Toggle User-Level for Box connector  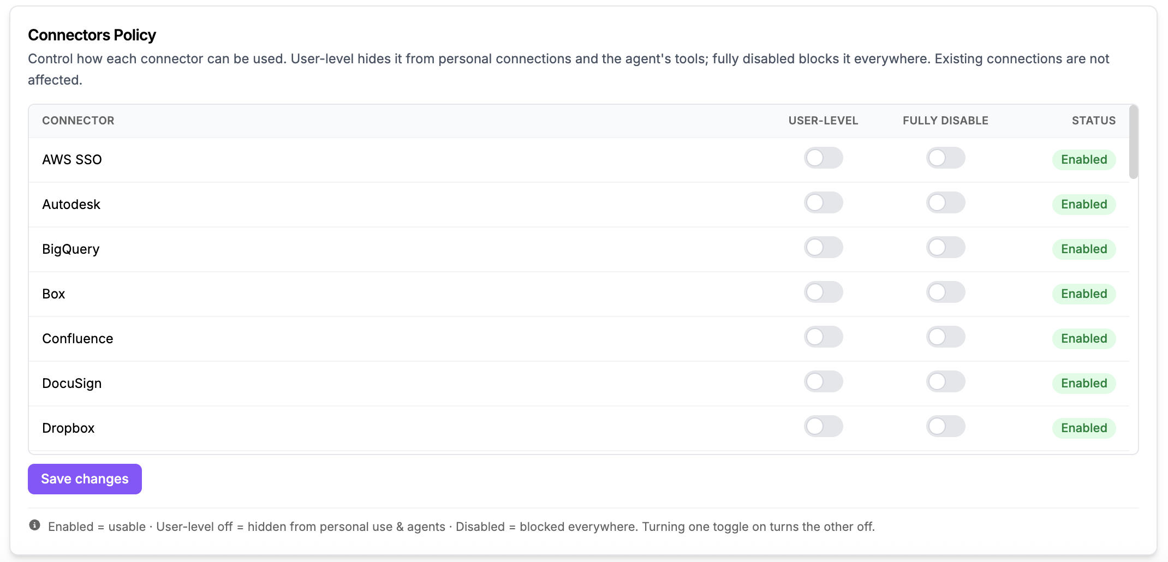[x=823, y=292]
